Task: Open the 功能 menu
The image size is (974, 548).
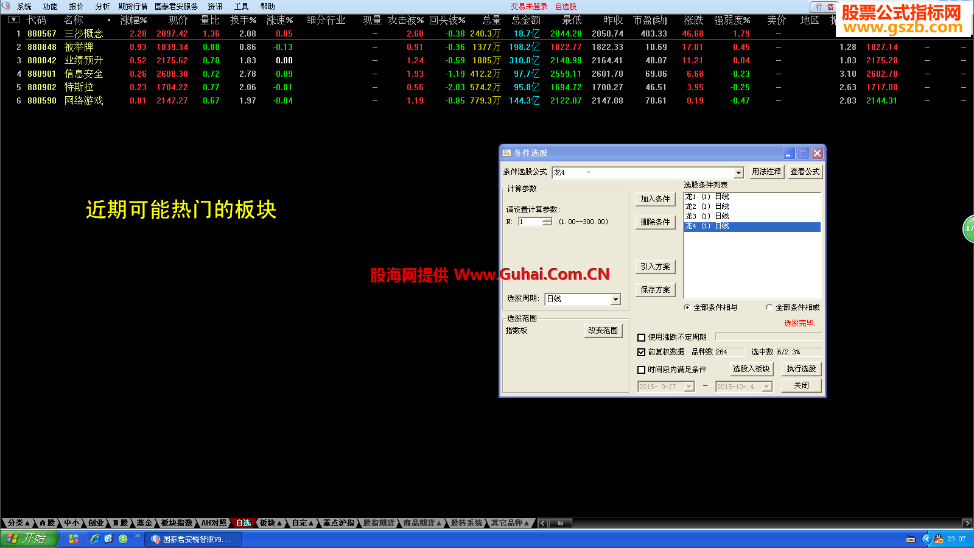Action: tap(51, 7)
